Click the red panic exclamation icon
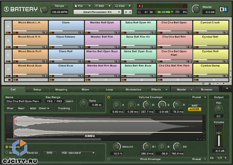This screenshot has width=233, height=165. (140, 6)
